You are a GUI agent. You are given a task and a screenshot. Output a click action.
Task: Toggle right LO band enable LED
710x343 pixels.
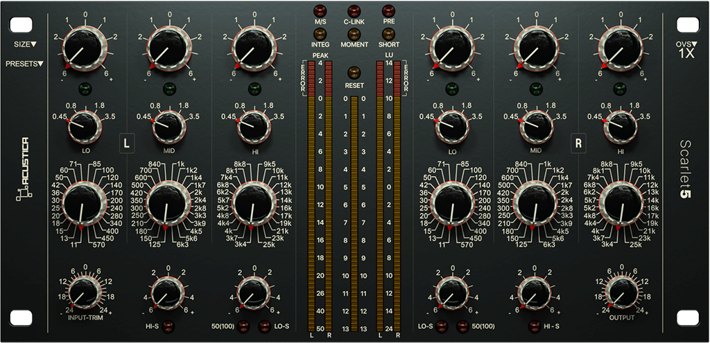(x=451, y=88)
